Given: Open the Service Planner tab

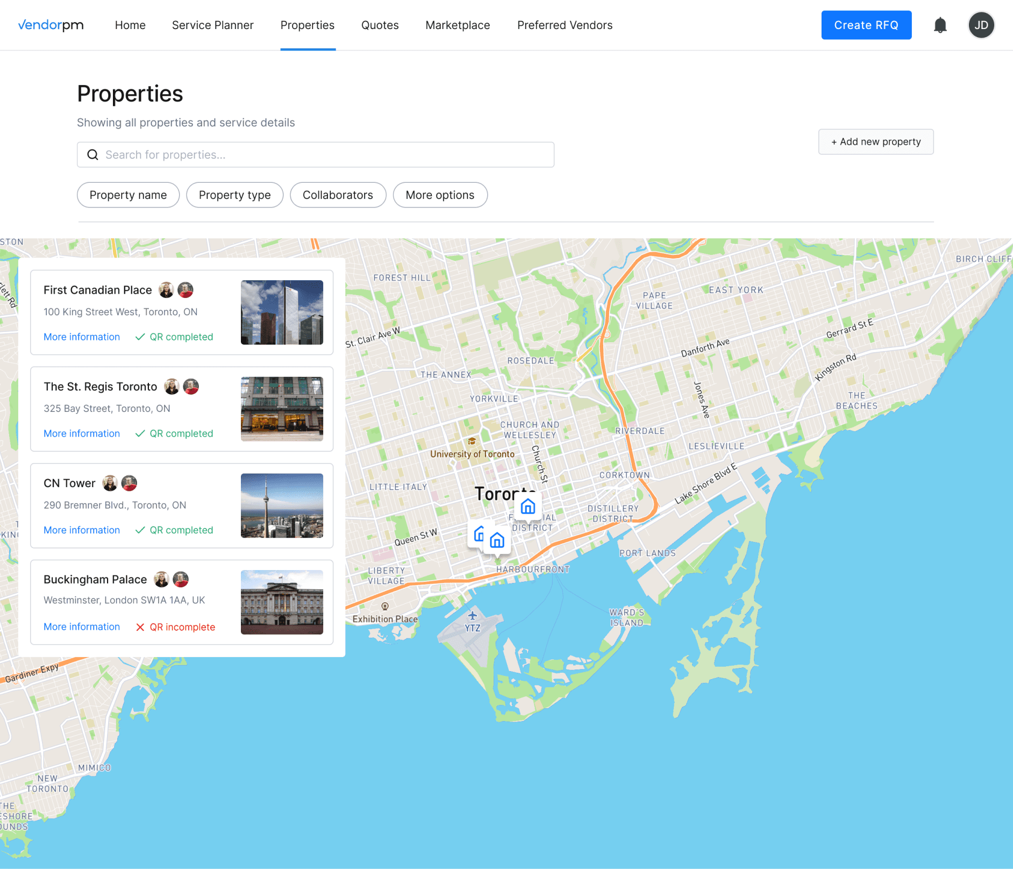Looking at the screenshot, I should 213,25.
